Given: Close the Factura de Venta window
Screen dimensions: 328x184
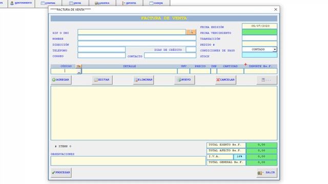Looking at the screenshot, I should pyautogui.click(x=276, y=9).
